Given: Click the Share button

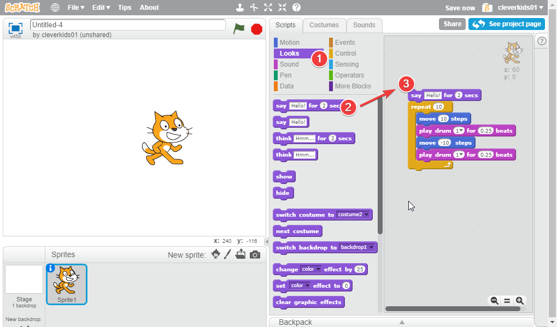Looking at the screenshot, I should [x=452, y=24].
